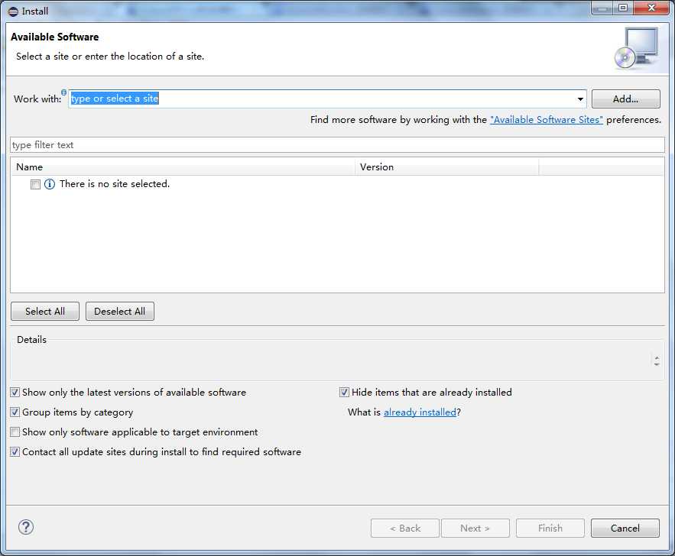Open the 'Available Software Sites' link
This screenshot has width=675, height=556.
click(x=547, y=120)
